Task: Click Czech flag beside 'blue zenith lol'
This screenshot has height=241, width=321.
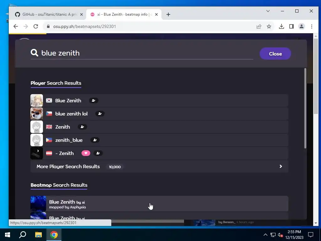Action: [49, 114]
